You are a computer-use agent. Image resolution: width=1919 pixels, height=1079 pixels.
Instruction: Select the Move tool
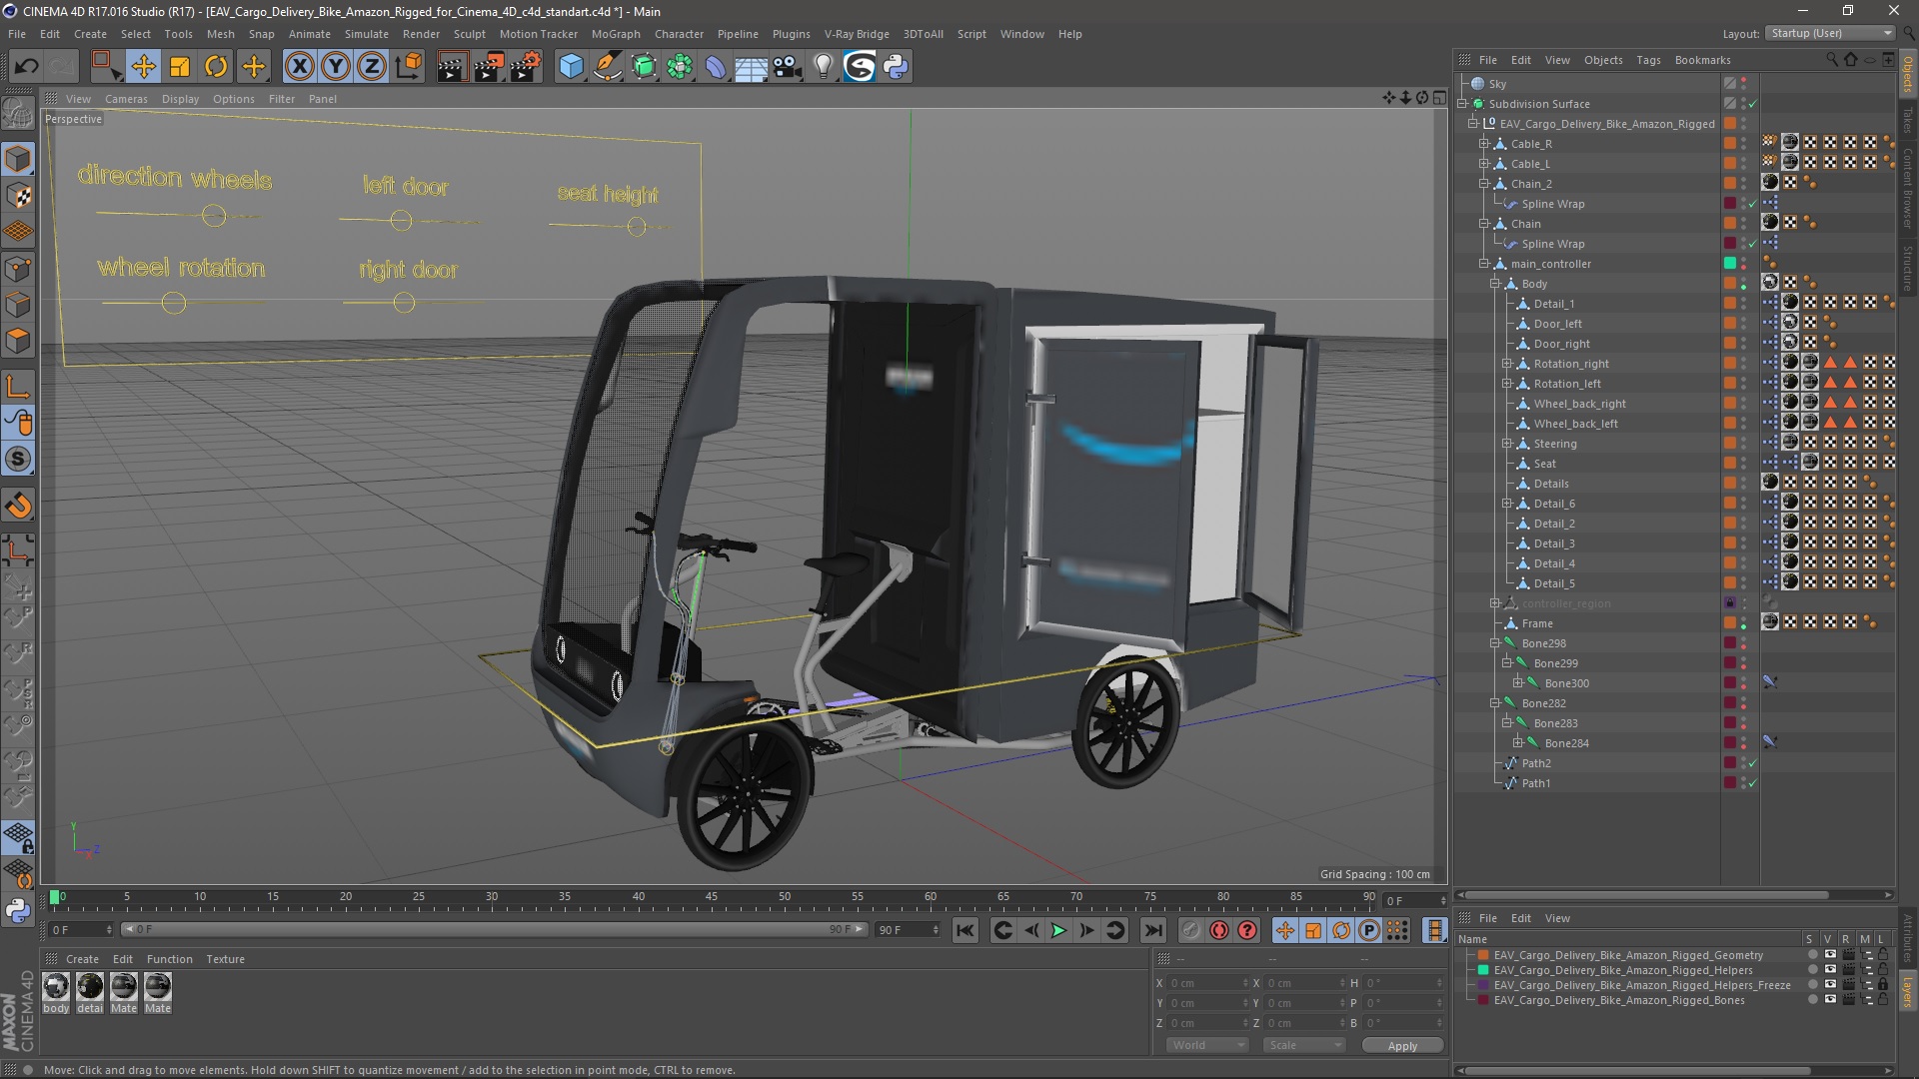143,67
